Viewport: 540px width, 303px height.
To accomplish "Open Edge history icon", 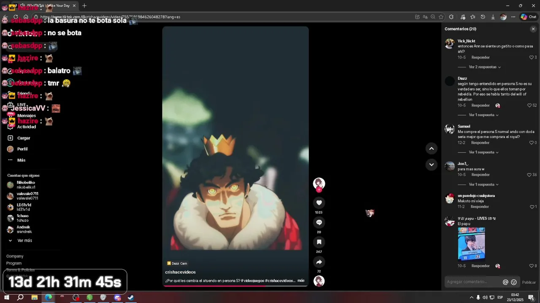I will click(483, 17).
